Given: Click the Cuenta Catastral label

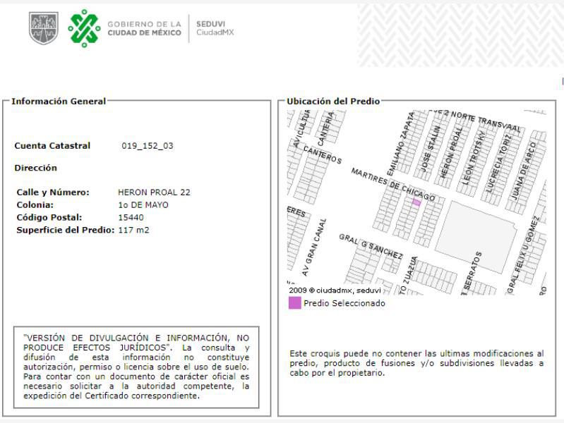Looking at the screenshot, I should 52,145.
